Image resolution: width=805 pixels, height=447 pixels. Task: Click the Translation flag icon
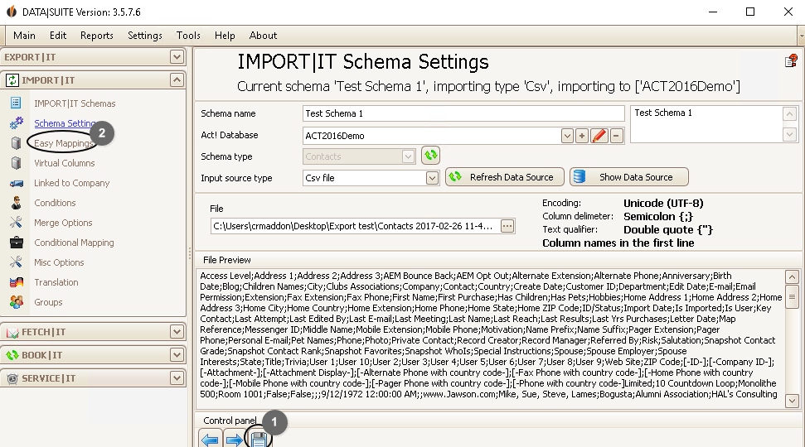16,282
